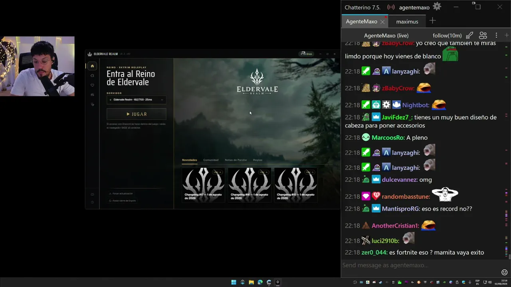The image size is (511, 287).
Task: Click username MantisproRG in chat
Action: [401, 209]
